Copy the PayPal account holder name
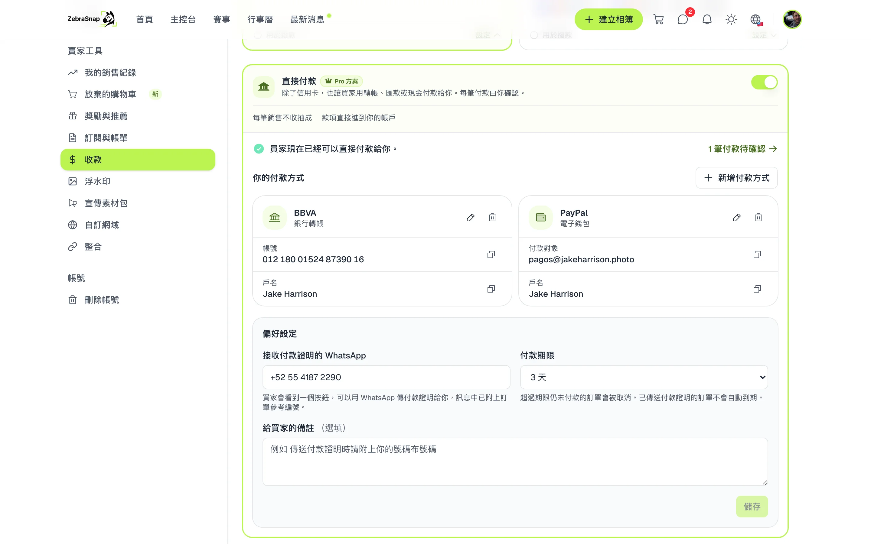Image resolution: width=871 pixels, height=544 pixels. click(x=757, y=289)
